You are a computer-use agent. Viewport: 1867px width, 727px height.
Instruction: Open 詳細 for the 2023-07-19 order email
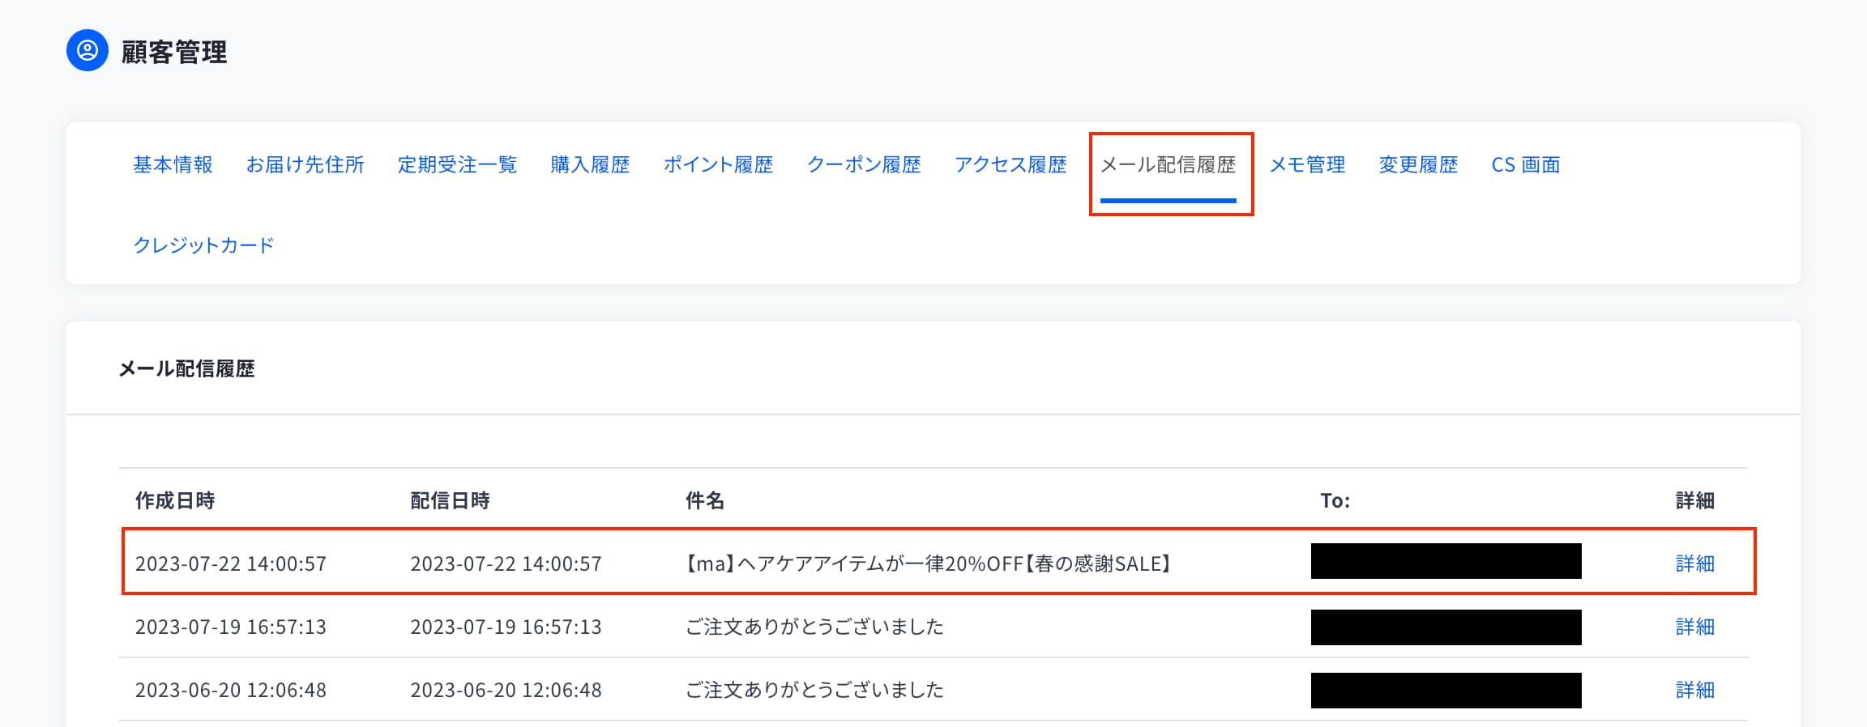[x=1694, y=627]
